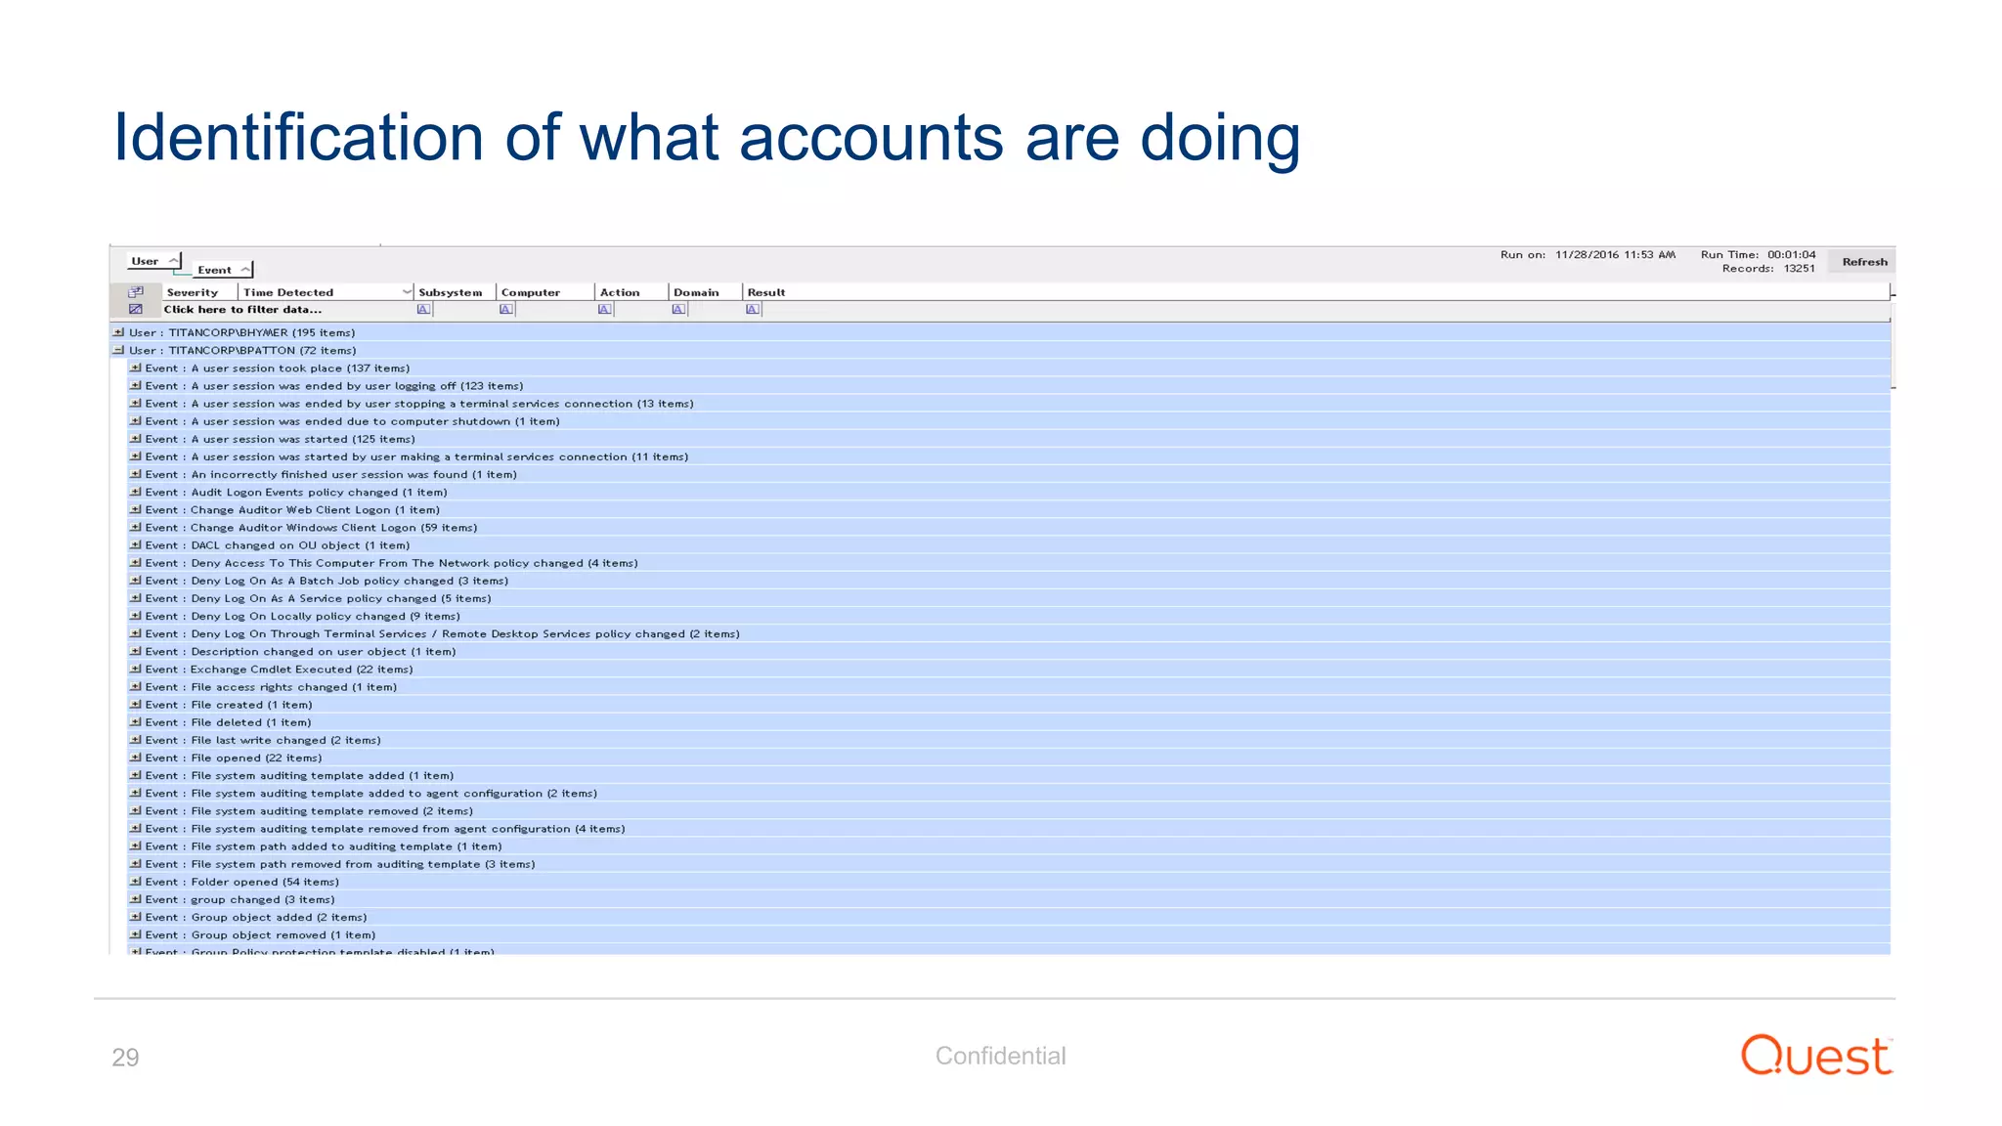This screenshot has height=1126, width=2002.
Task: Expand 'template removed from agent configuration' event
Action: (136, 829)
